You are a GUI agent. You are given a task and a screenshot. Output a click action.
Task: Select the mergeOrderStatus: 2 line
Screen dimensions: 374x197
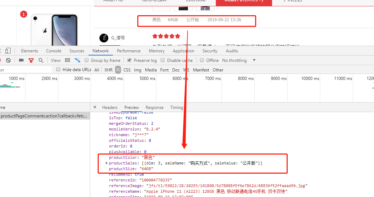pos(131,123)
